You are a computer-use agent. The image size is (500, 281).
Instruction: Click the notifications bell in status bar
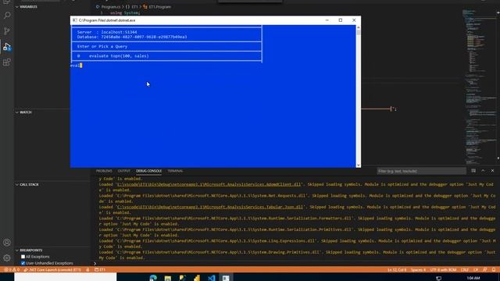(x=494, y=270)
